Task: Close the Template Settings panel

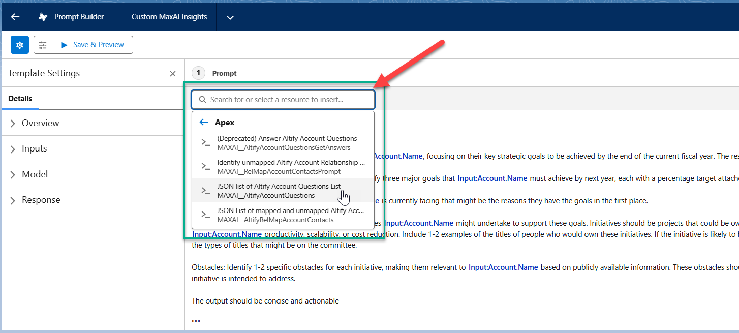Action: (172, 74)
